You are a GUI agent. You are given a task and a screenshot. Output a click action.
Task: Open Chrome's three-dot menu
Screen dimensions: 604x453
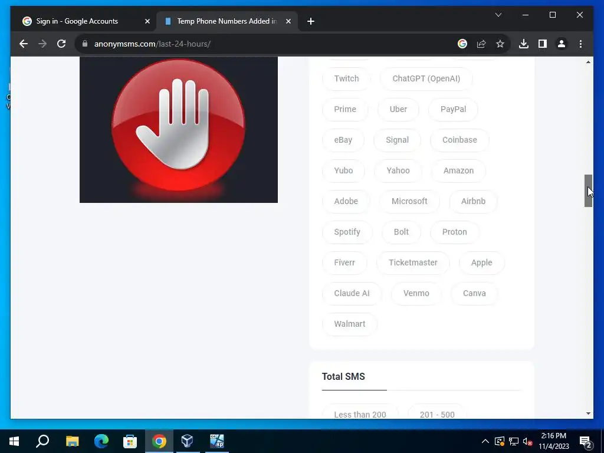(x=580, y=44)
